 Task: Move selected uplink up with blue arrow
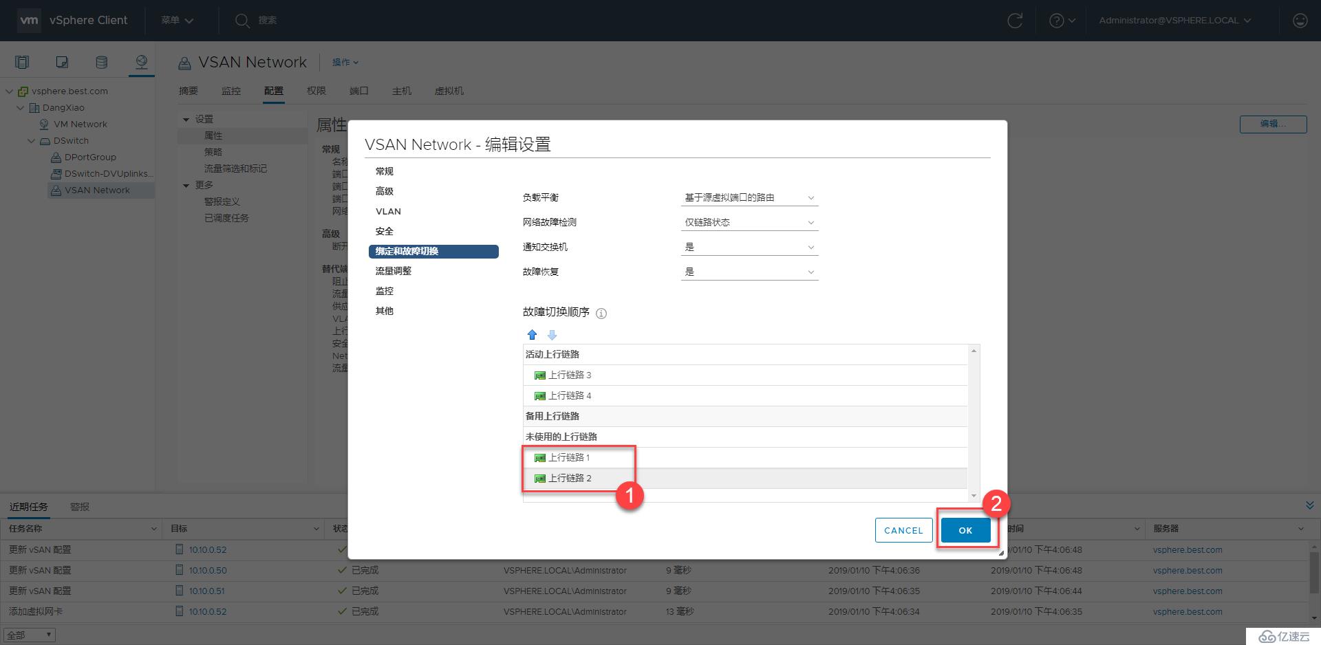click(x=532, y=335)
